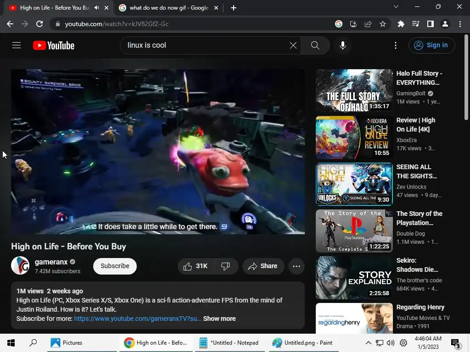
Task: Open the Windows Start menu
Action: point(11,343)
